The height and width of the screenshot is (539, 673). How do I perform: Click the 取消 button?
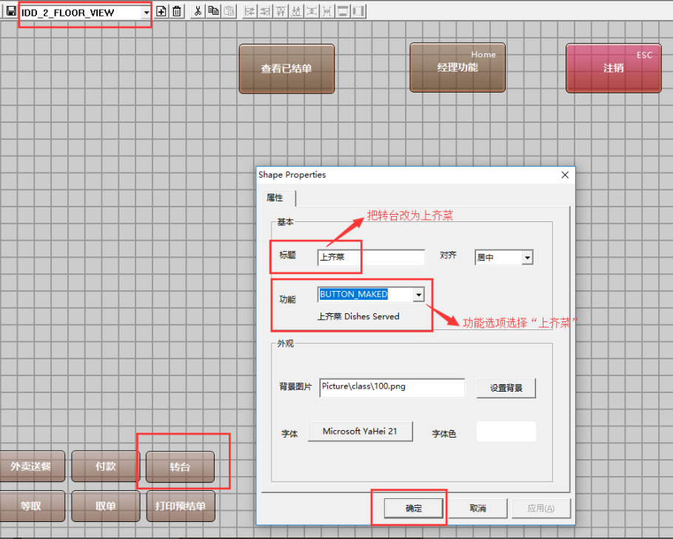[478, 508]
